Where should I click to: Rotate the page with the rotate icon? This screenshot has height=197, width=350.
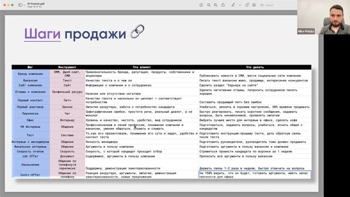[247, 5]
